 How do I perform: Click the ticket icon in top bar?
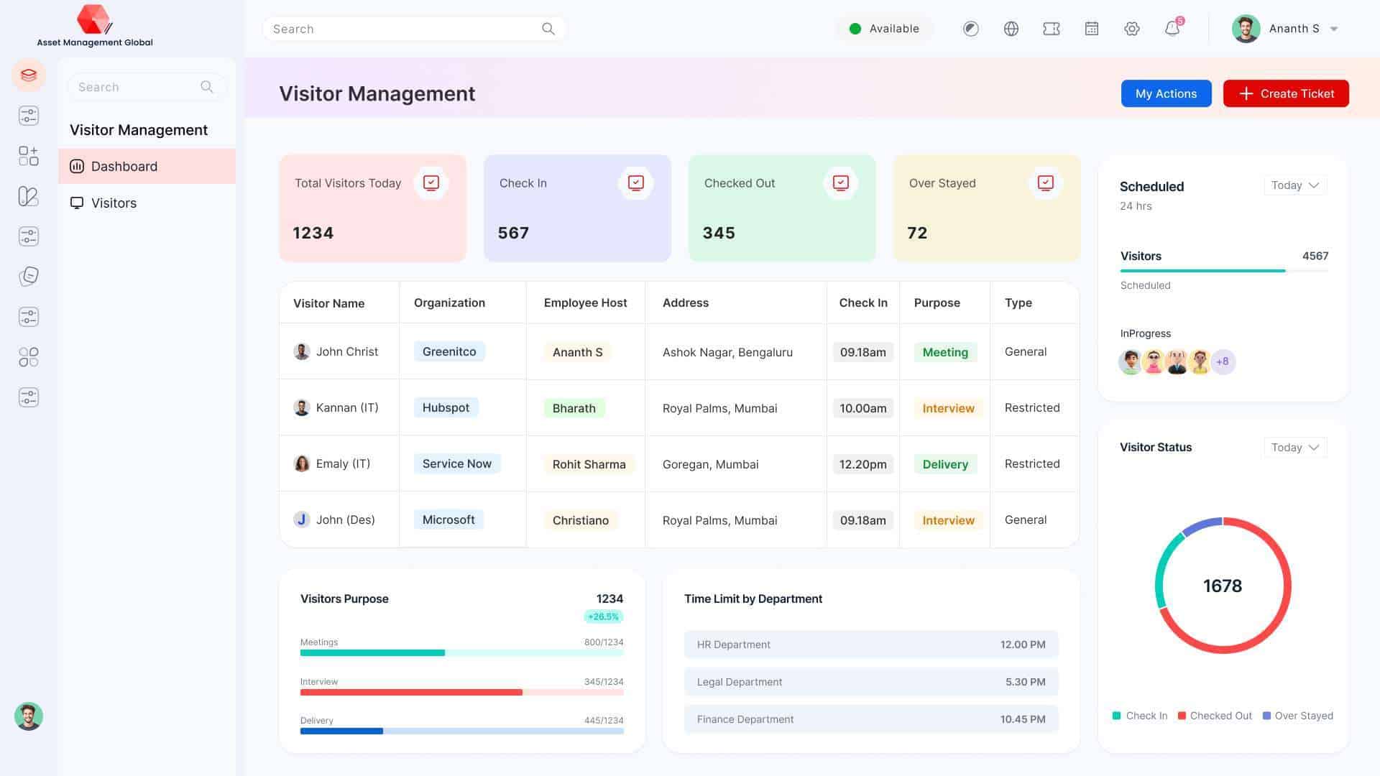click(x=1051, y=29)
